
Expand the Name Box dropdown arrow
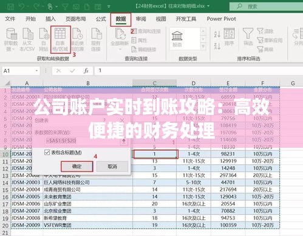[36, 71]
